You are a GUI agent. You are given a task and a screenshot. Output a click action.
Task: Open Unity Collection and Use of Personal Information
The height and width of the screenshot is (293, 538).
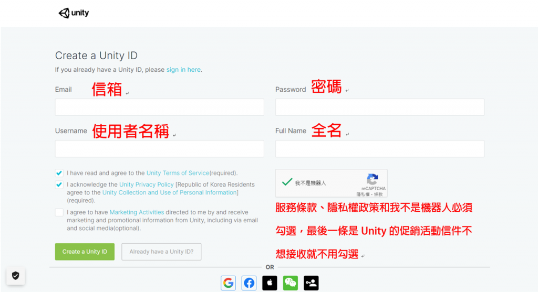click(170, 192)
